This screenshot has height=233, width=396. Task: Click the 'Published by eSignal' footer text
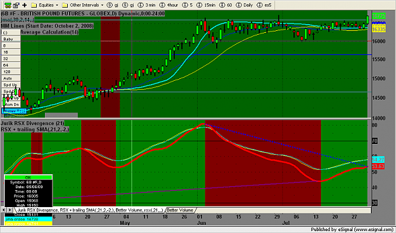coord(352,229)
